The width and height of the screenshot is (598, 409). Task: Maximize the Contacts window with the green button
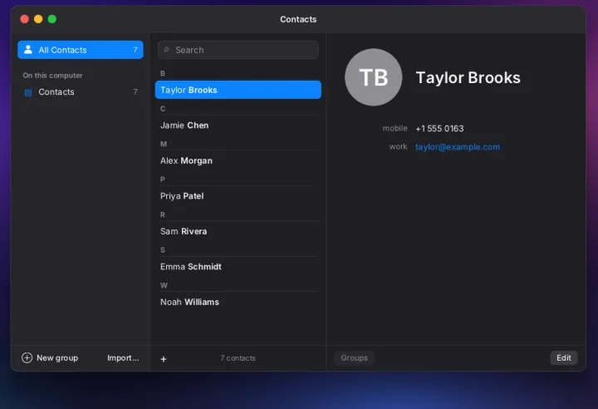coord(51,19)
